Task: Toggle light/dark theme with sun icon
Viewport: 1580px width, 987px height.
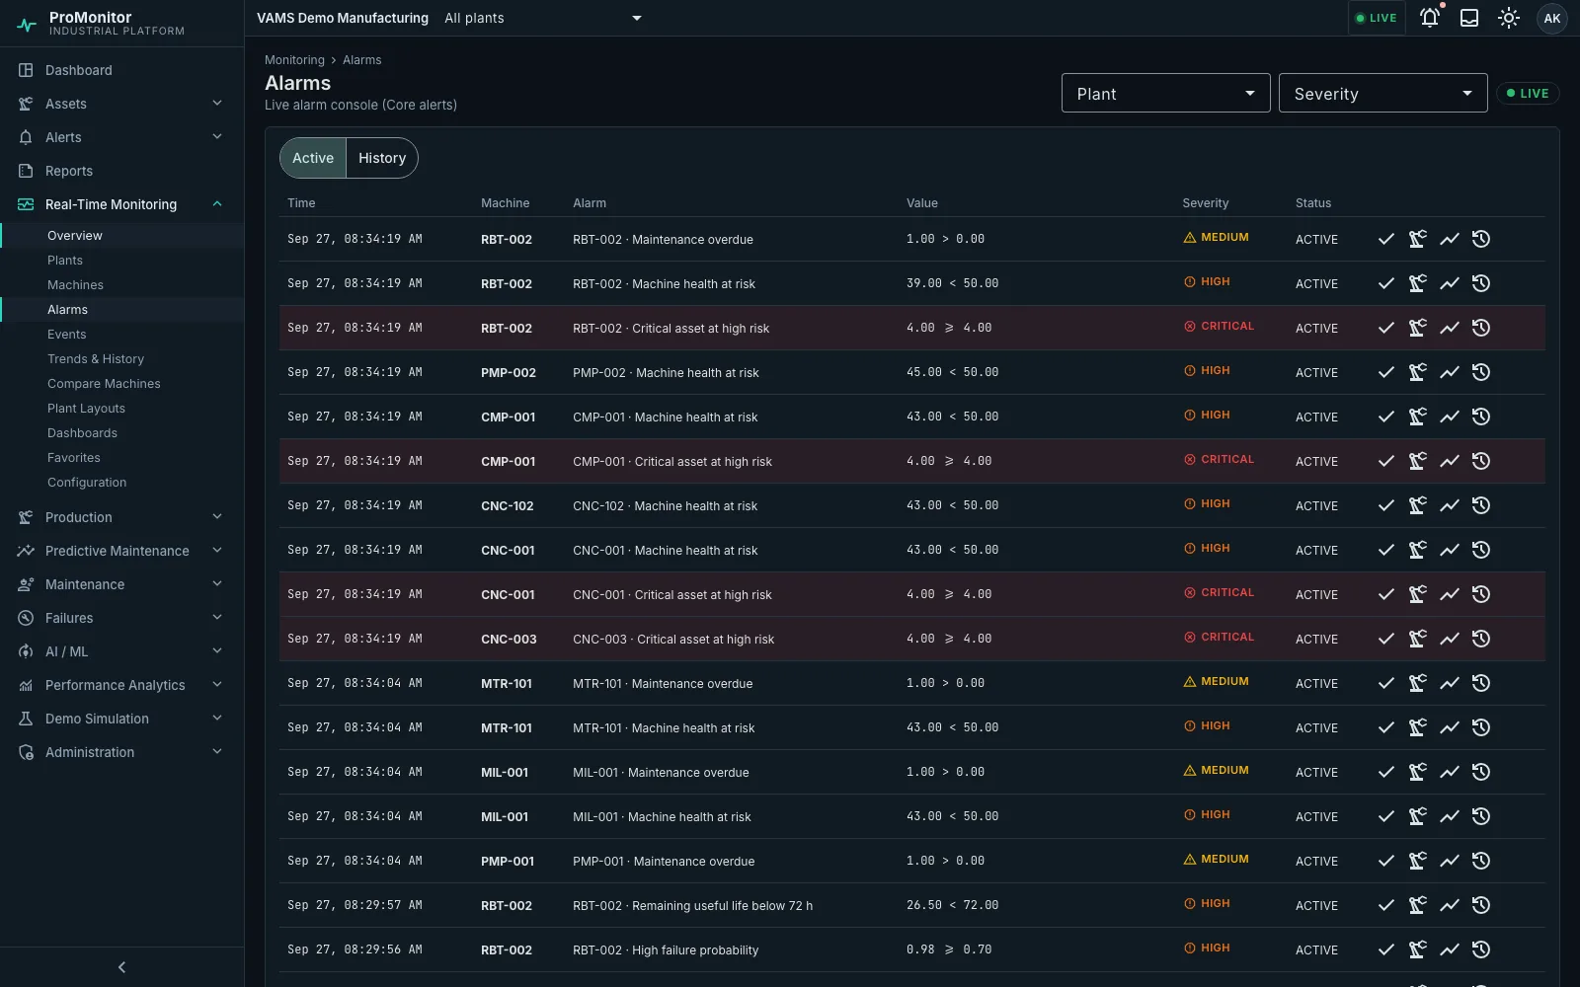Action: pos(1509,18)
